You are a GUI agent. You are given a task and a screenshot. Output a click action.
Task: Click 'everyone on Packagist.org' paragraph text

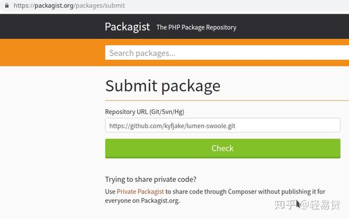pyautogui.click(x=143, y=200)
